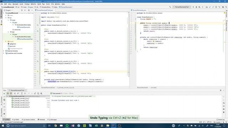
Task: Select RomanNumeralsTest class in project tree
Action: coord(25,39)
